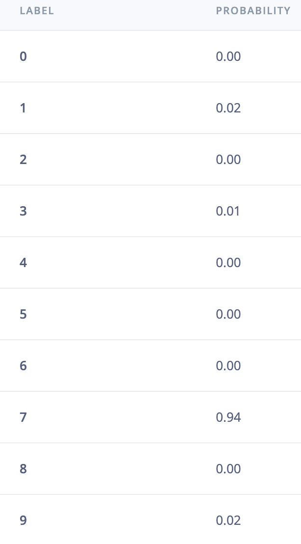Select the row labeled 1
This screenshot has width=301, height=544.
pyautogui.click(x=150, y=108)
